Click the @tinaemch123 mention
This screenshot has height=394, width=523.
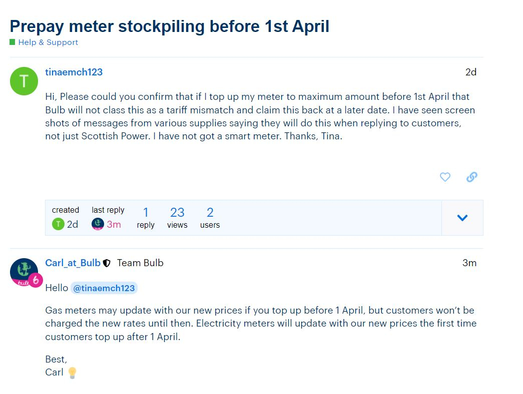[x=104, y=288]
